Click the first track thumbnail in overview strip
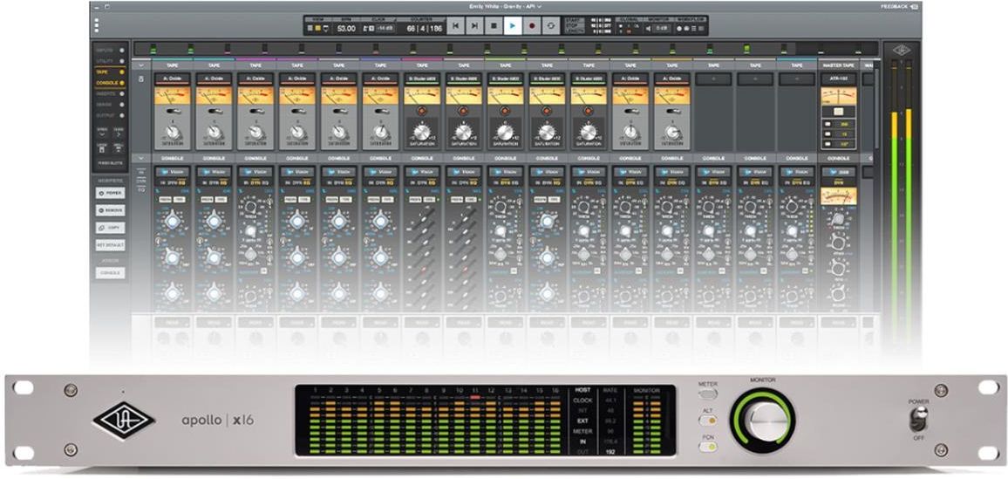The height and width of the screenshot is (479, 1008). [153, 49]
